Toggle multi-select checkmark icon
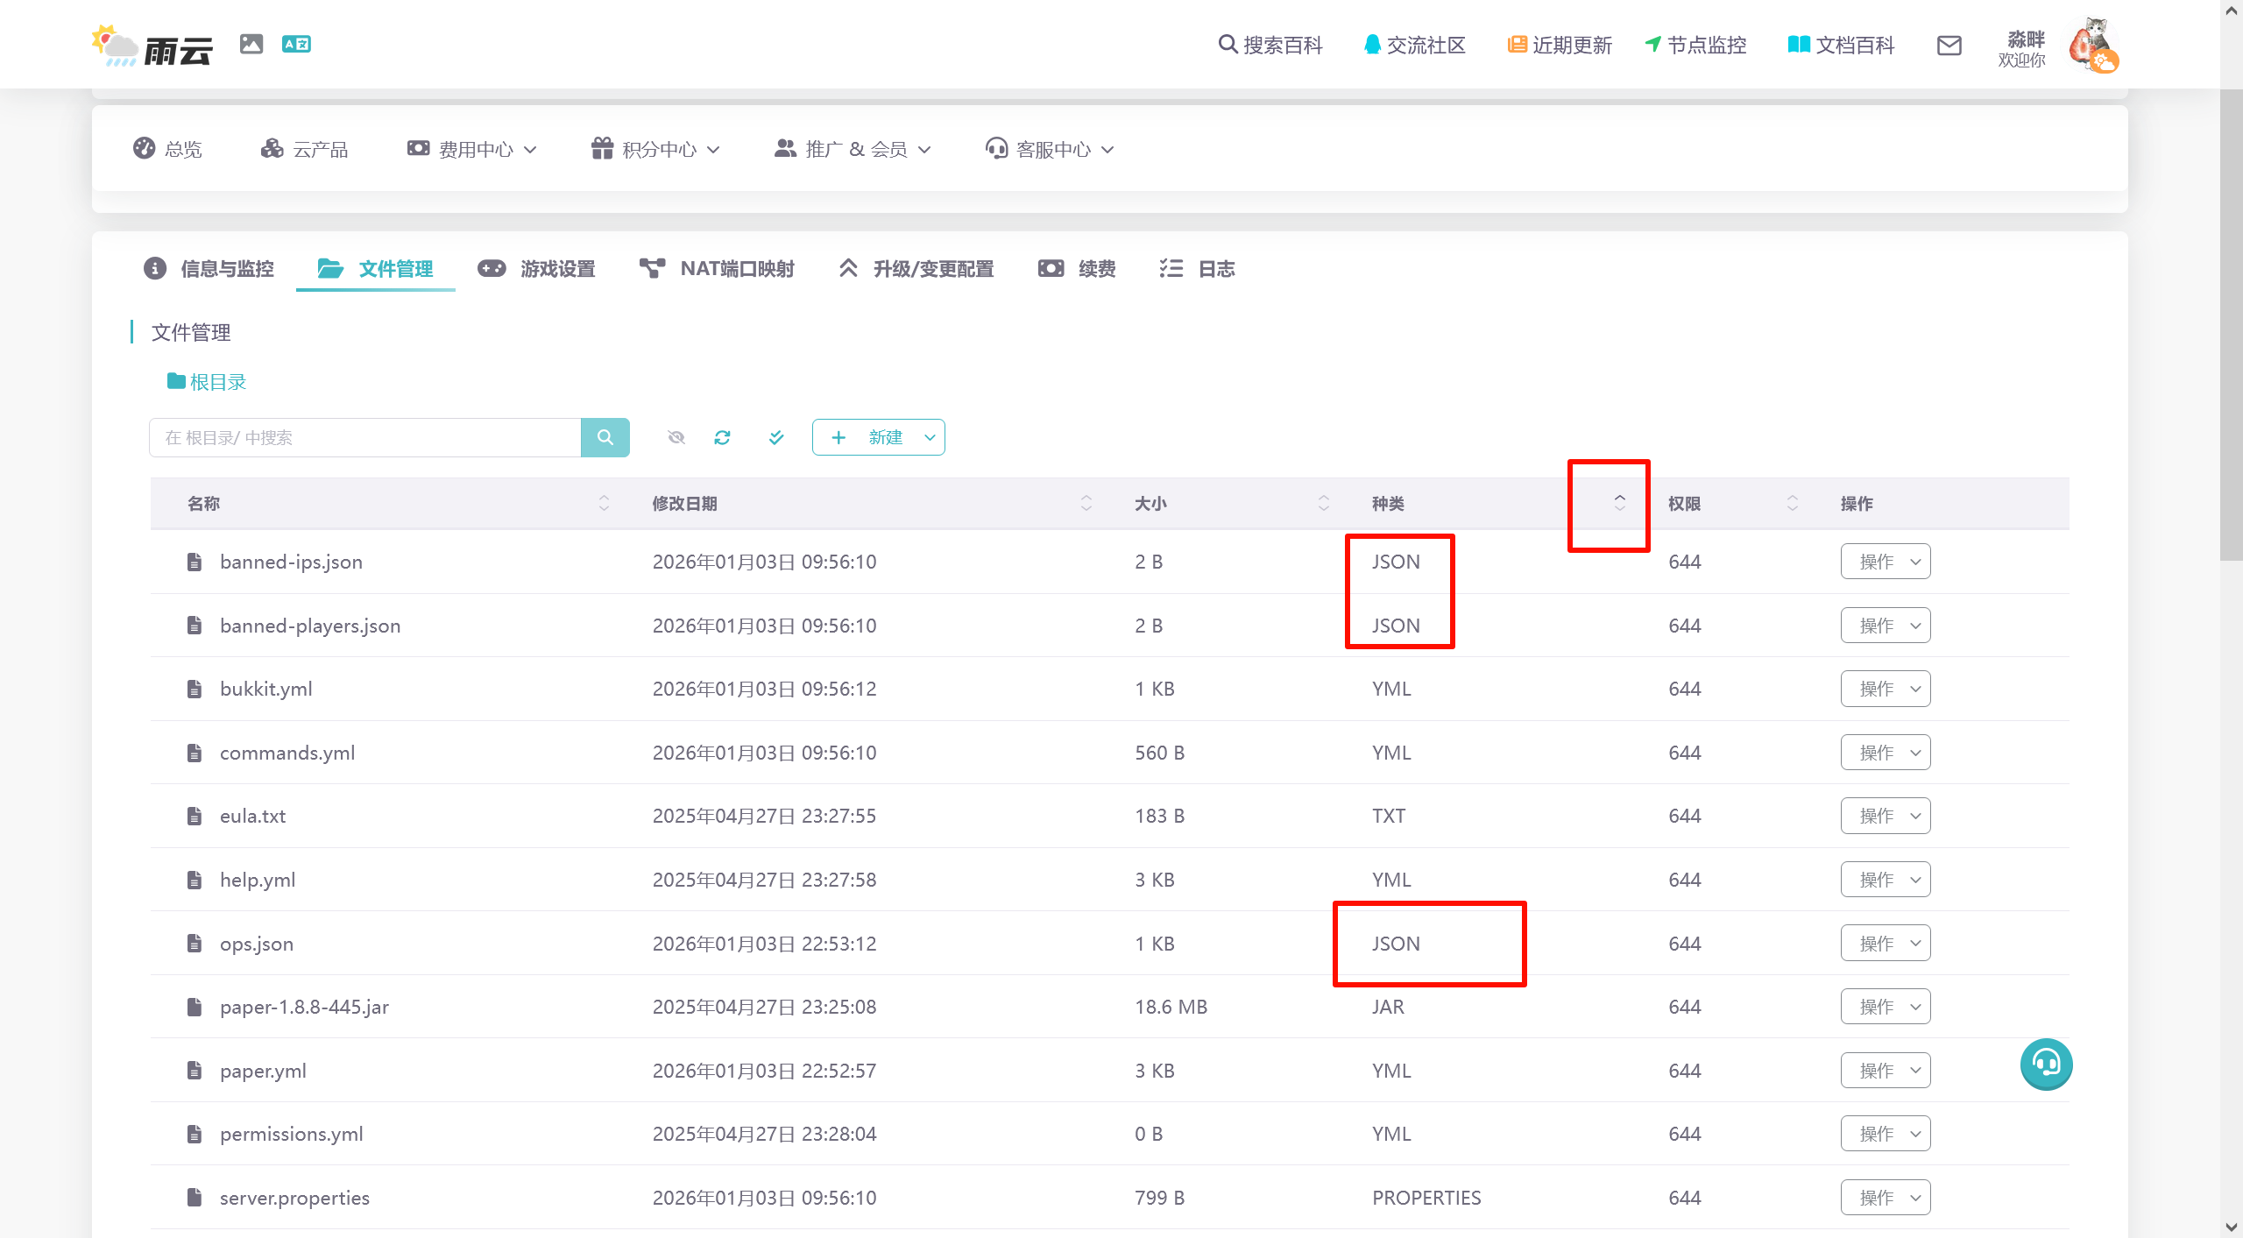Viewport: 2243px width, 1238px height. tap(776, 437)
